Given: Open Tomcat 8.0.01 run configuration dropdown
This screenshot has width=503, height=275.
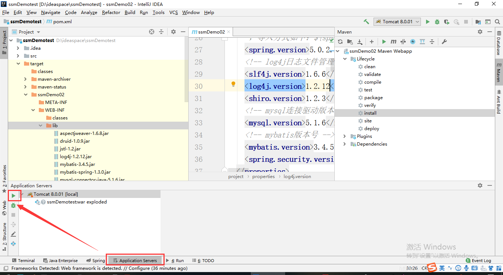Looking at the screenshot, I should (x=397, y=22).
